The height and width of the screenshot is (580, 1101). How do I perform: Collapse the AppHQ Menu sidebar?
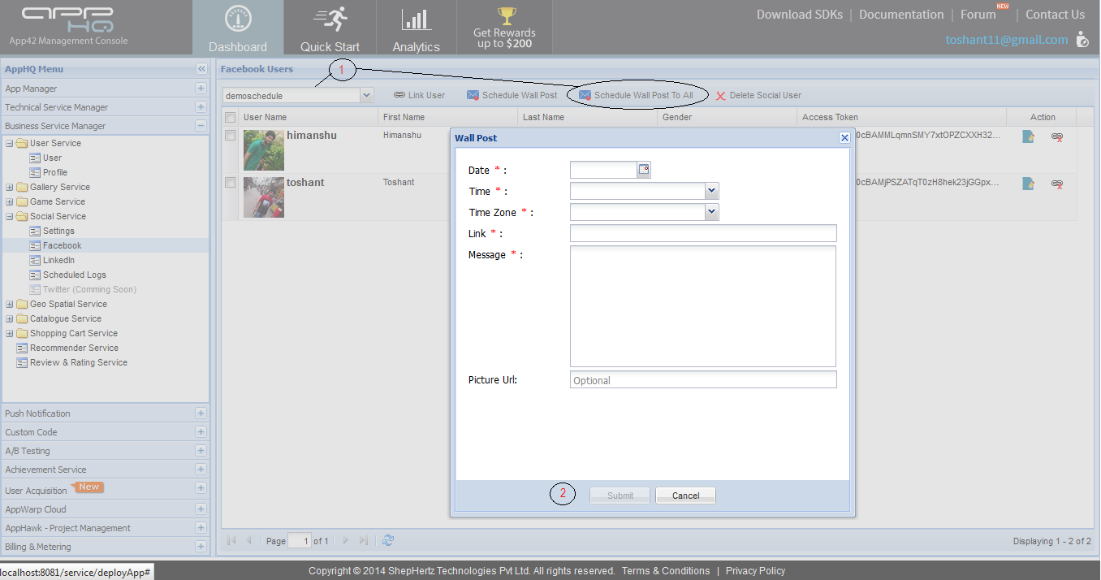201,70
